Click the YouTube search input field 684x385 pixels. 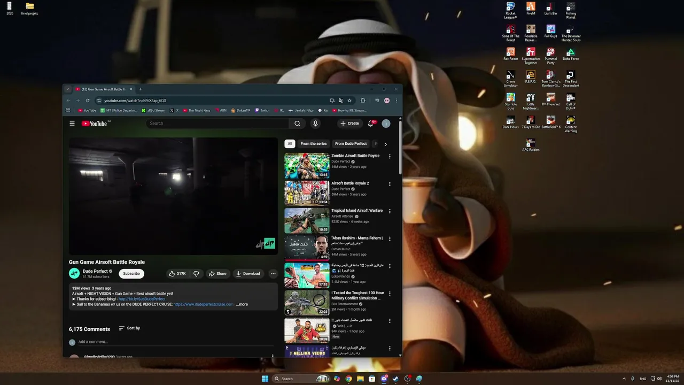(218, 124)
